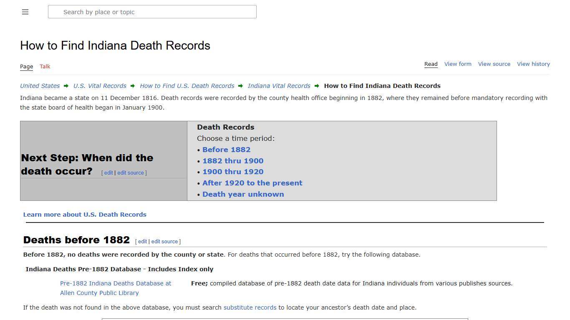Image resolution: width=570 pixels, height=320 pixels.
Task: Navigate to U.S. Vital Records
Action: tap(100, 86)
